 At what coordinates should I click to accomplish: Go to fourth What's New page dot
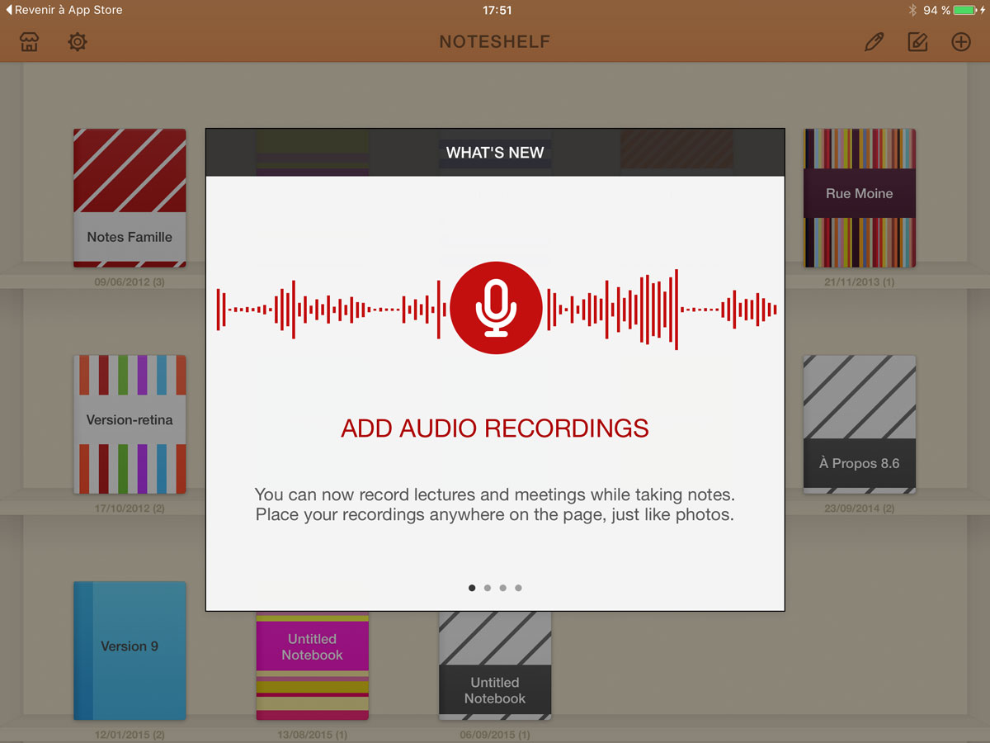coord(518,588)
